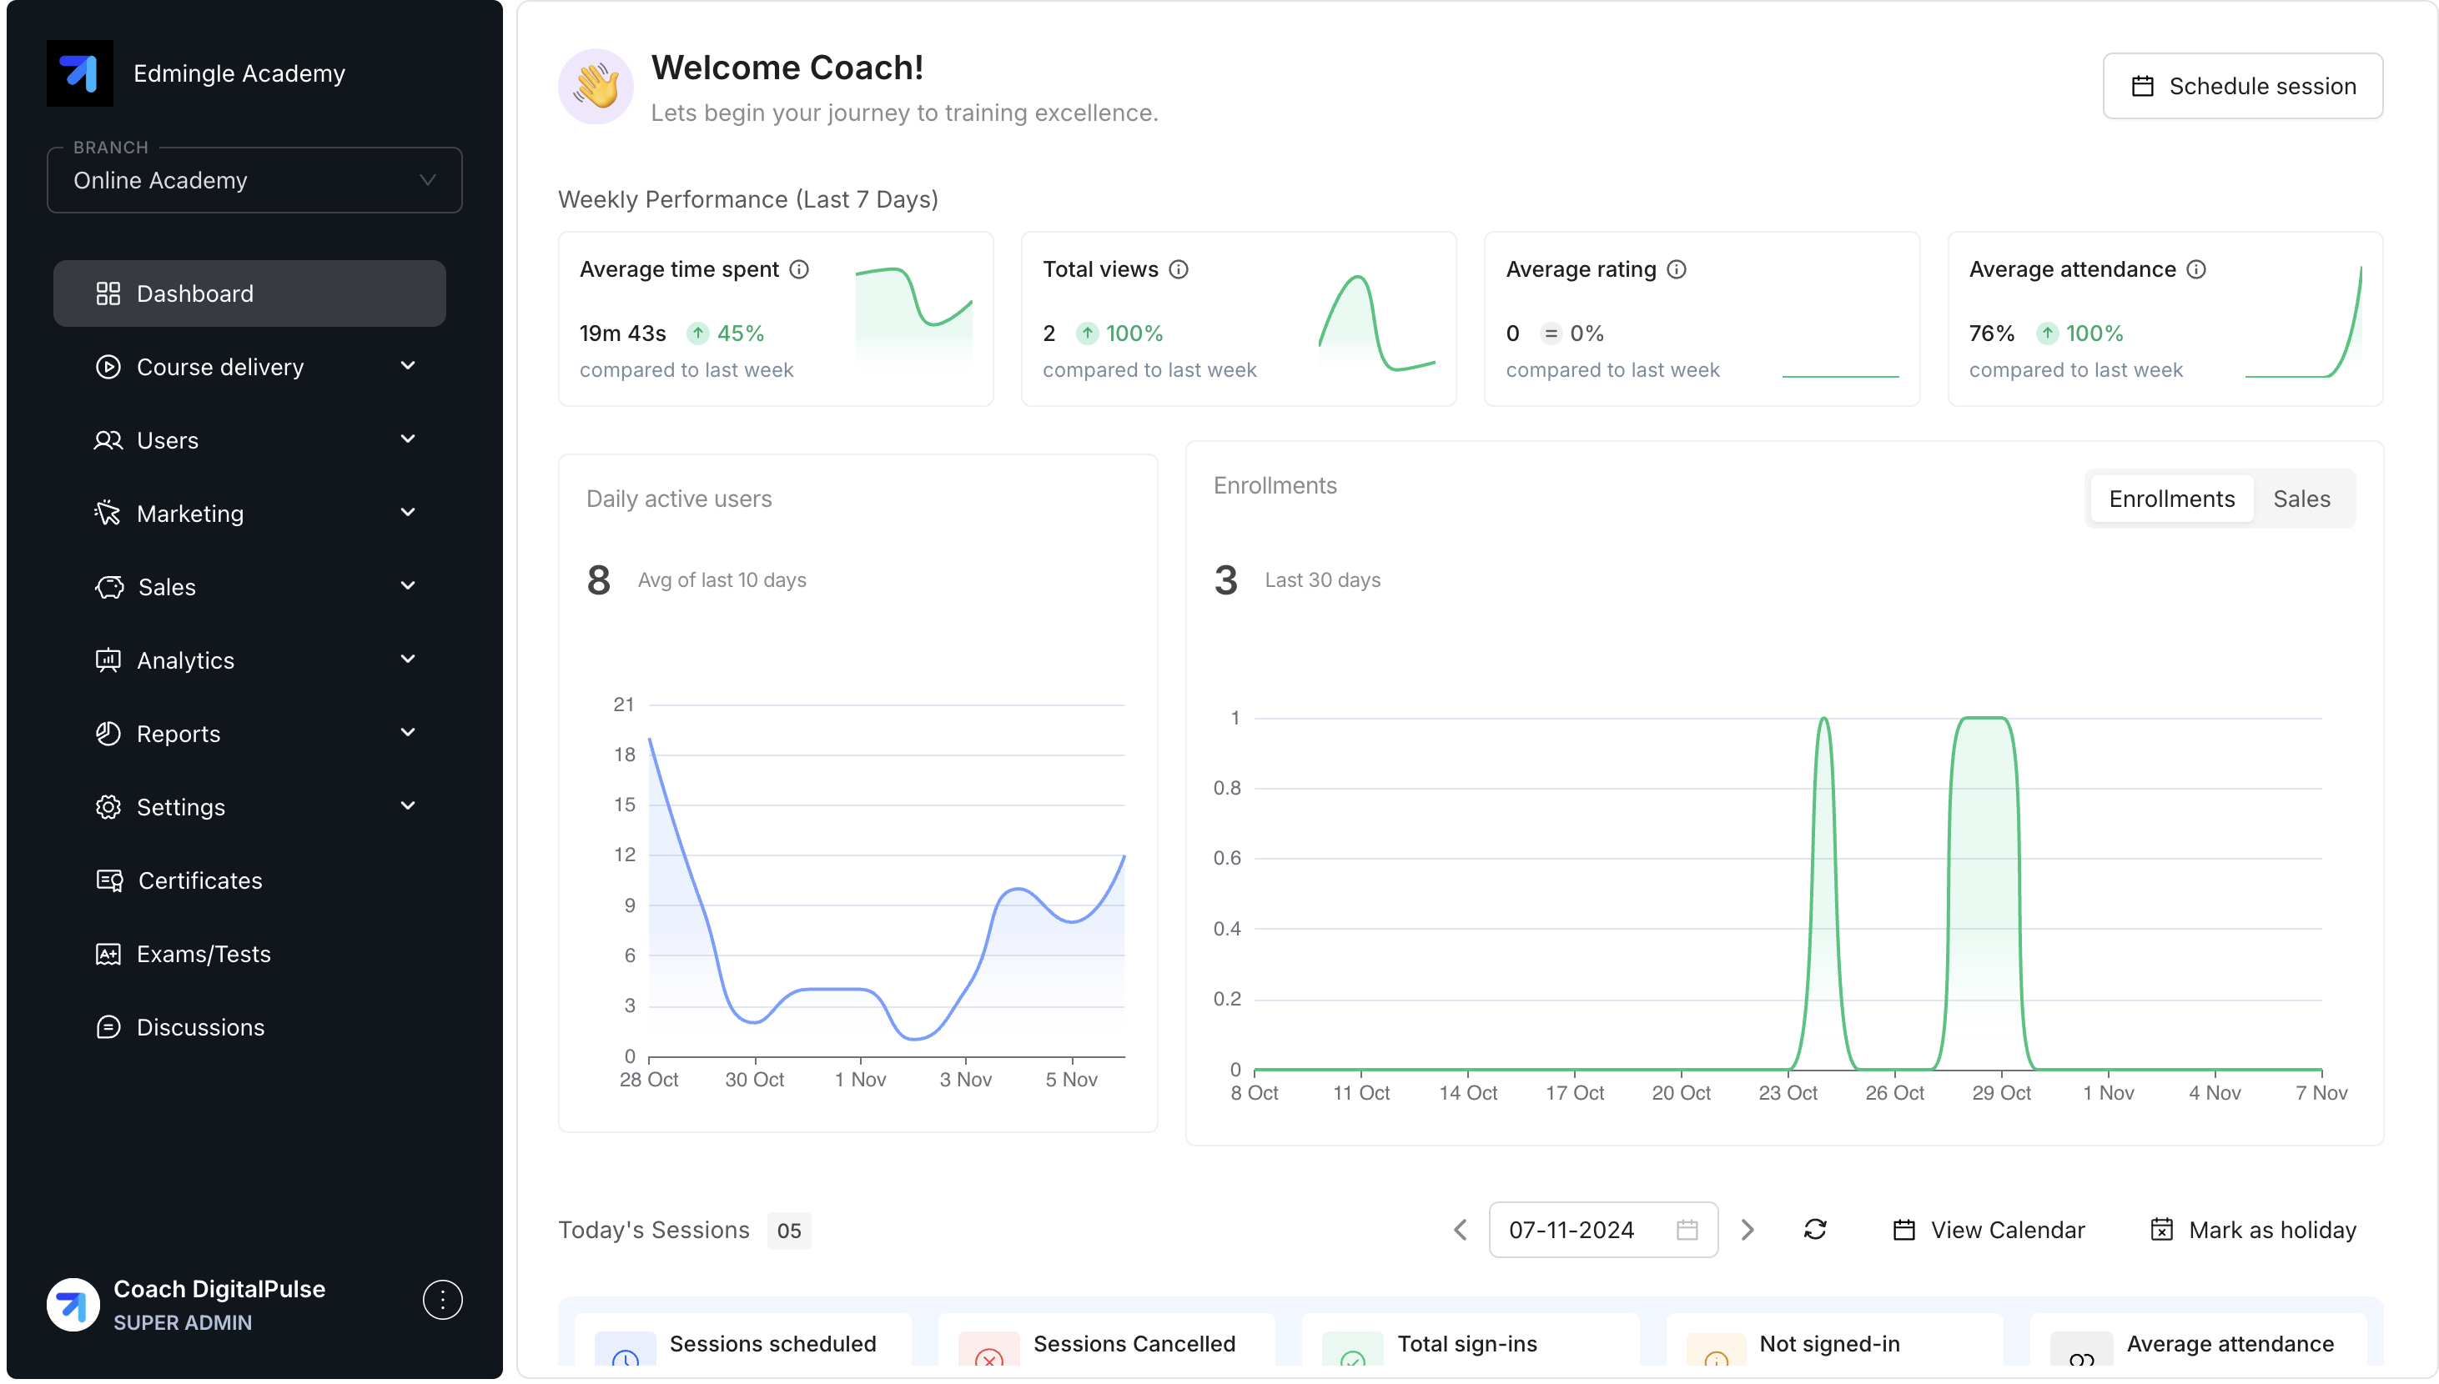This screenshot has width=2439, height=1384.
Task: Click the Edmingle Academy logo
Action: click(x=80, y=73)
